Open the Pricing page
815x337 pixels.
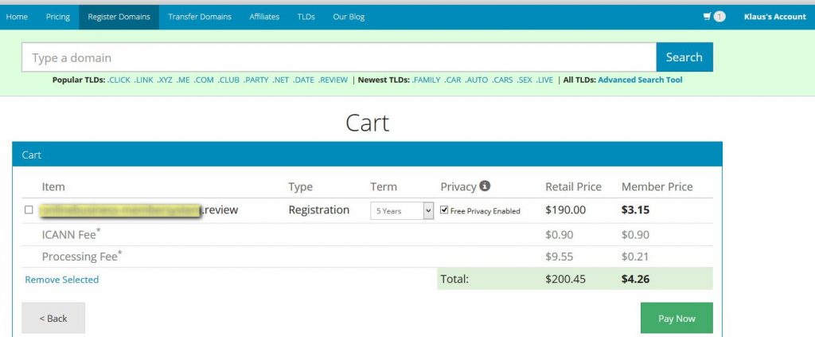[x=57, y=17]
